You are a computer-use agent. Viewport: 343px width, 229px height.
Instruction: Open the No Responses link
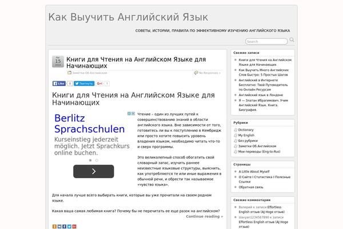tap(210, 73)
